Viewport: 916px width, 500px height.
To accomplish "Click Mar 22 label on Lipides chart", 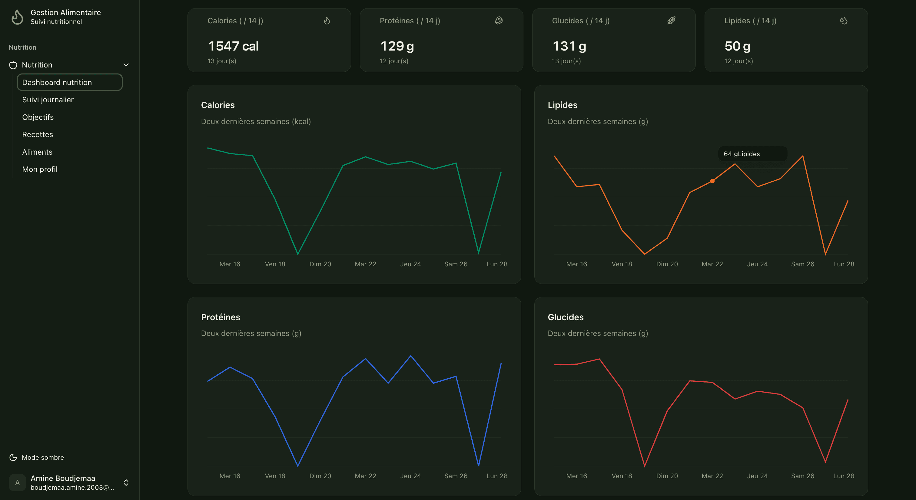I will pyautogui.click(x=712, y=264).
